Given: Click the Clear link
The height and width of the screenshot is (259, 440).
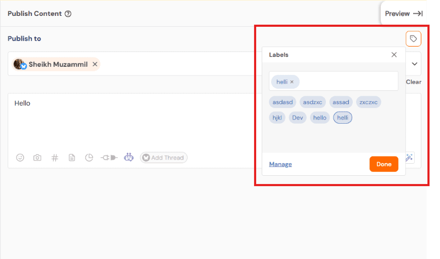Looking at the screenshot, I should pos(414,82).
